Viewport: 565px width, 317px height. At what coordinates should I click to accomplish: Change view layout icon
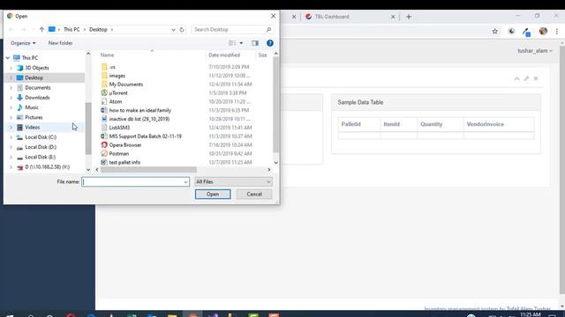pos(232,43)
